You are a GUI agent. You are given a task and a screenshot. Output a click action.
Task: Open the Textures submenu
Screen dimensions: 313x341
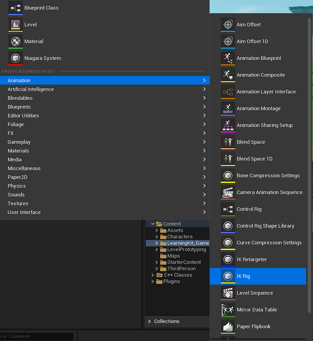105,203
